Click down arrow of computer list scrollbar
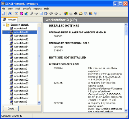 [x=39, y=103]
